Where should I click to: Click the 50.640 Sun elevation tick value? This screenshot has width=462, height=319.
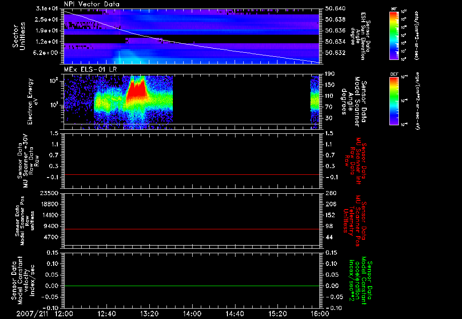coord(335,9)
